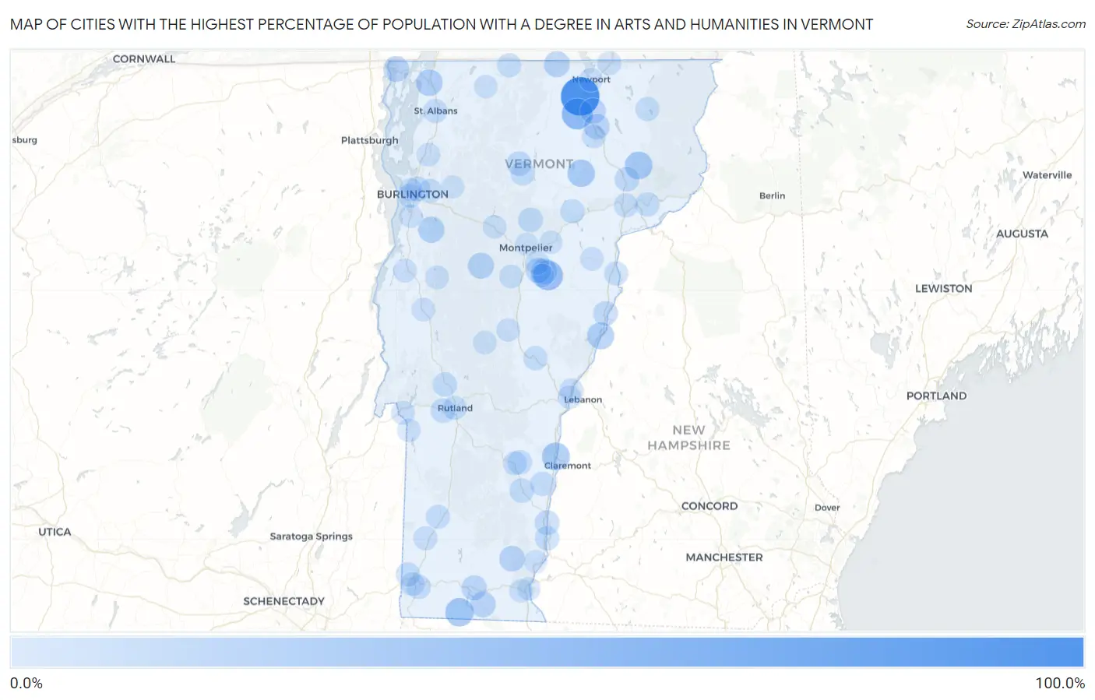Click the Lebanon map label
Image resolution: width=1095 pixels, height=700 pixels.
tap(583, 399)
